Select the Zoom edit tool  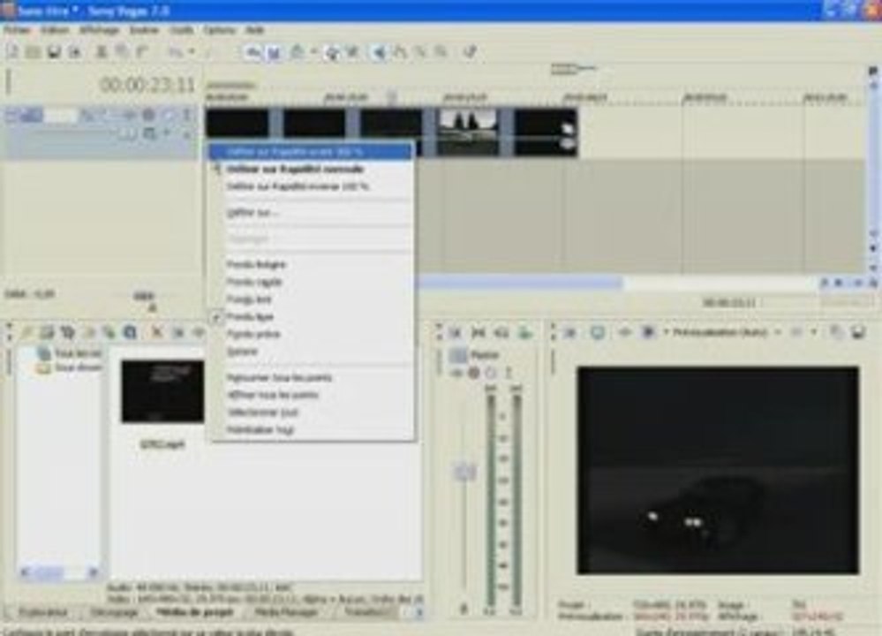(441, 52)
